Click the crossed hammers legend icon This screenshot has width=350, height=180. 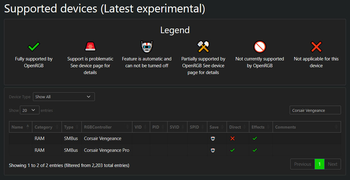(x=203, y=47)
